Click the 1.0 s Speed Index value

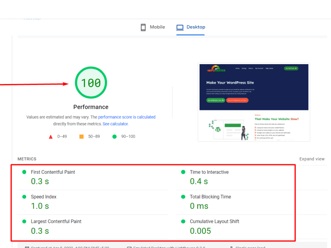tap(40, 206)
